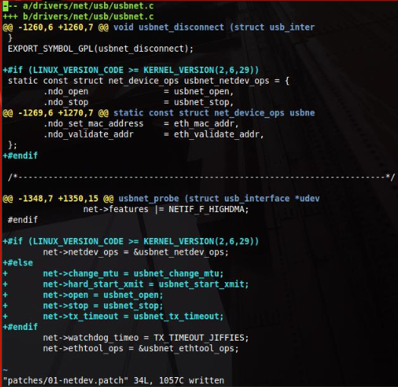Click the "@@ -1269,6 +1270,7 @@" hunk header

coord(55,113)
